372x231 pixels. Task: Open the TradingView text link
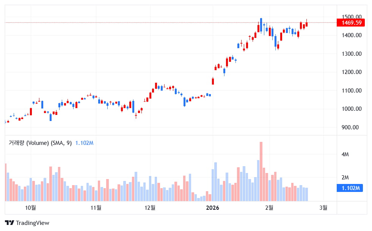(x=33, y=223)
